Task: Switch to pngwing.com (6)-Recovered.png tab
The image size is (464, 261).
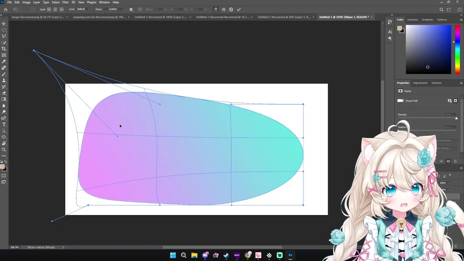Action: tap(99, 17)
